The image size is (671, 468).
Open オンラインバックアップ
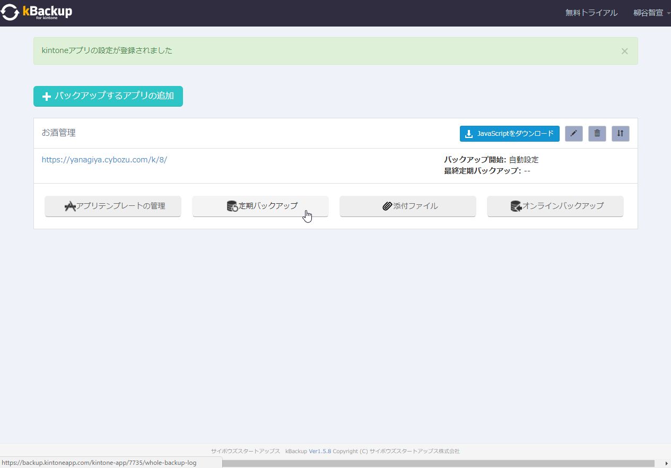[x=555, y=206]
